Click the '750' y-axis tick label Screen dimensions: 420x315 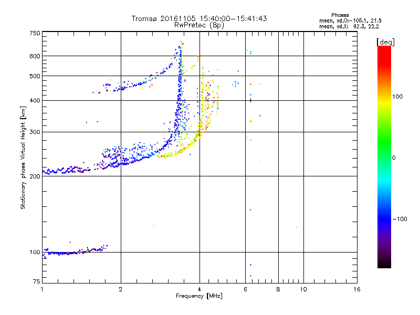pyautogui.click(x=35, y=33)
